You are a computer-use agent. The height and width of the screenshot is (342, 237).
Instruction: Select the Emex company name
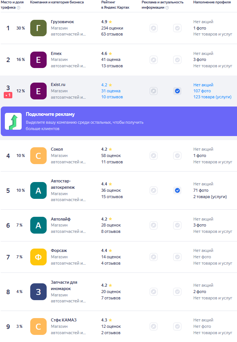click(x=56, y=53)
